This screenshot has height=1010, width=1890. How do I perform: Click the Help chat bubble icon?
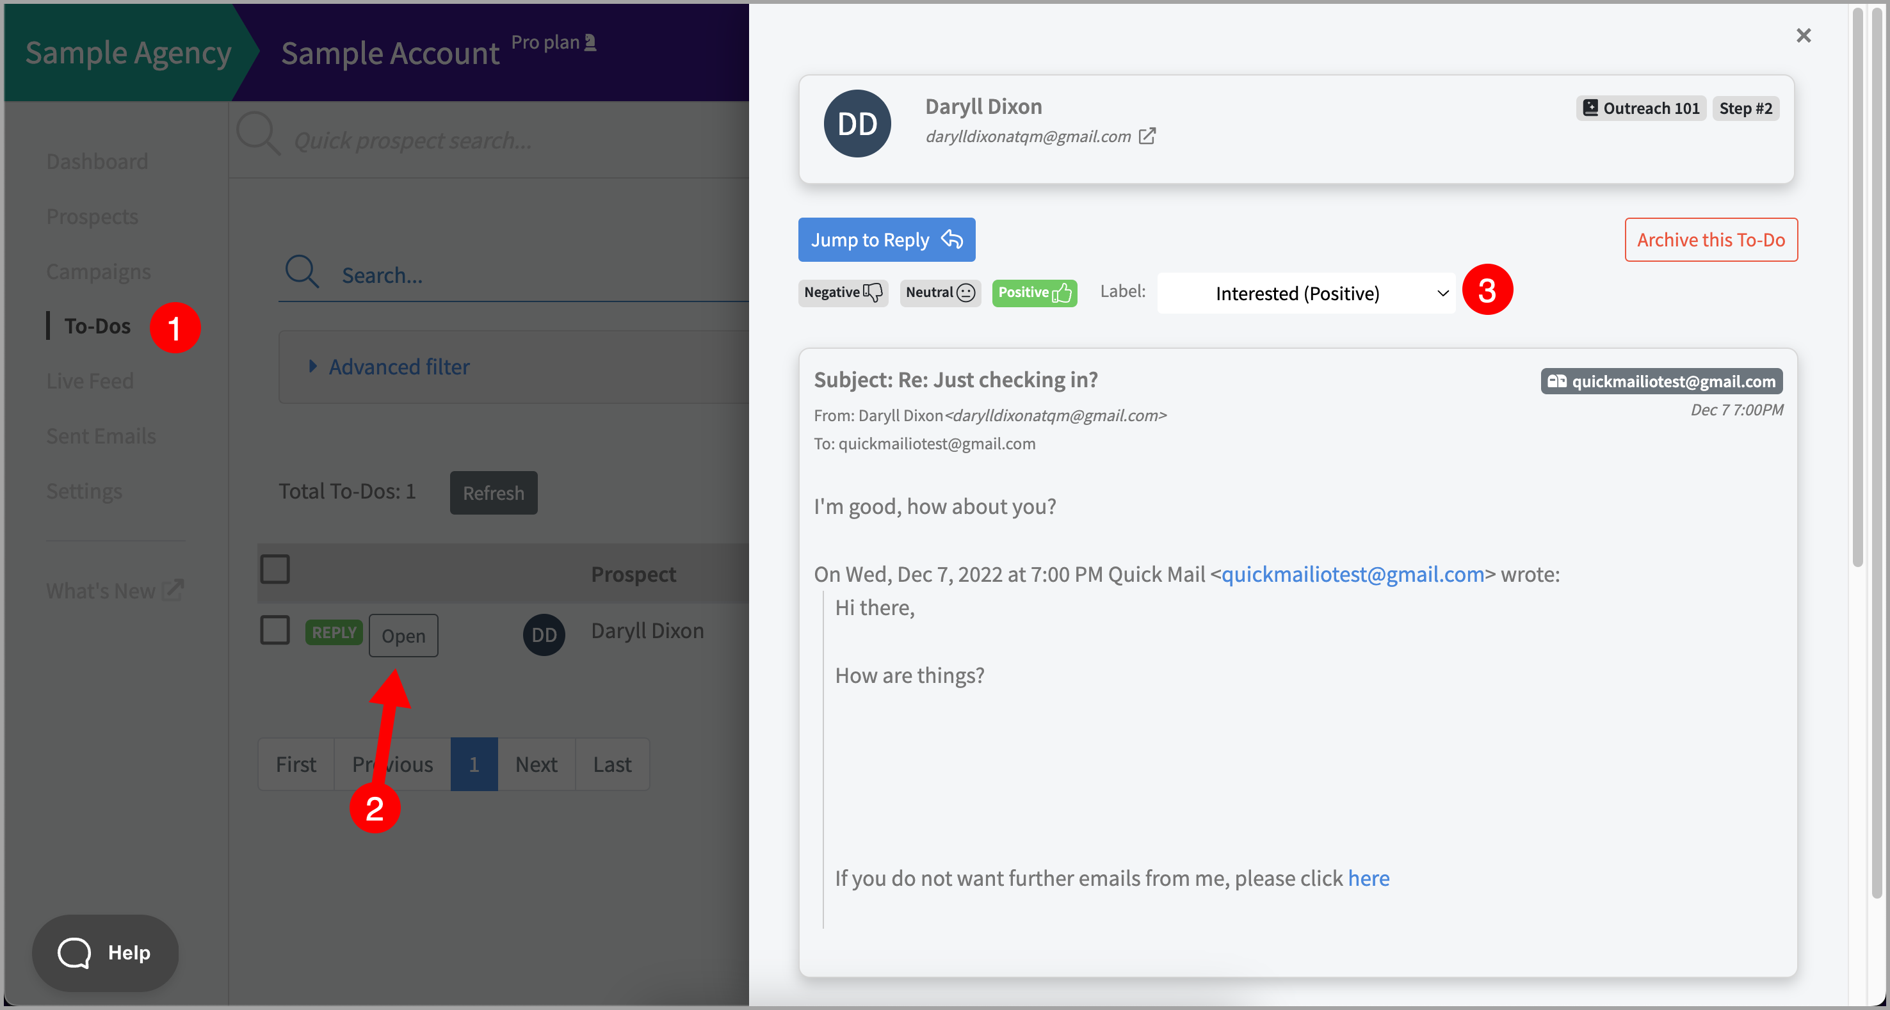click(x=74, y=953)
